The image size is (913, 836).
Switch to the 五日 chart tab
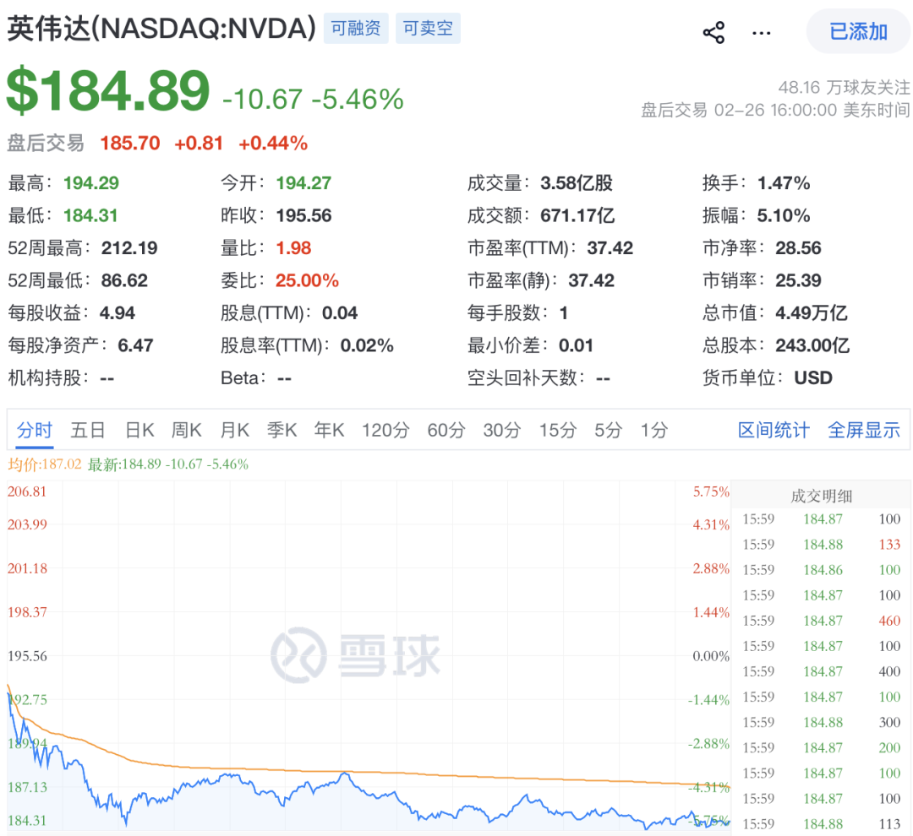[88, 430]
